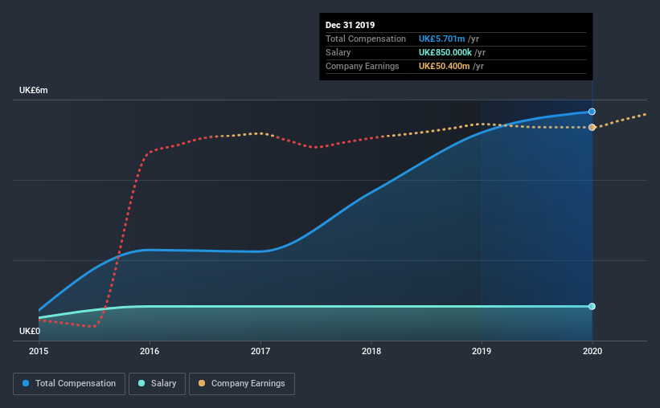Viewport: 660px width, 408px height.
Task: Click the teal dot in Salary legend
Action: point(141,383)
